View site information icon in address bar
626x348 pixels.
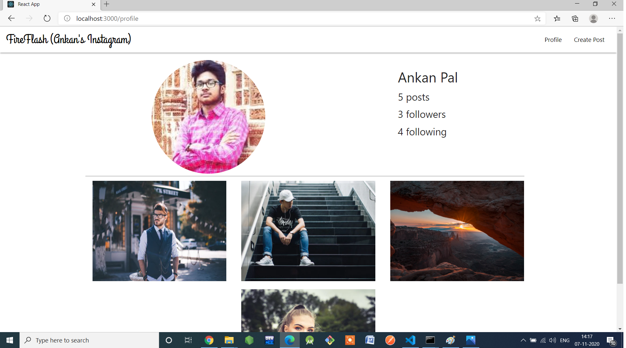click(x=67, y=19)
